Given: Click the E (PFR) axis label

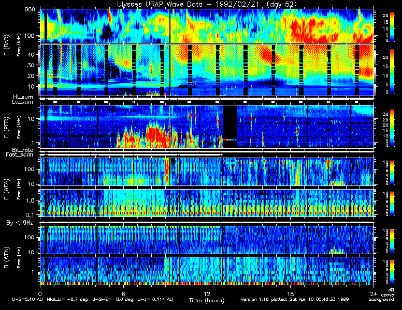Looking at the screenshot, I should (7, 127).
